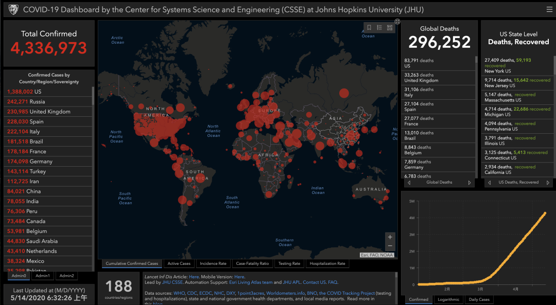
Task: Switch to the Admin1 list tab
Action: pos(43,276)
